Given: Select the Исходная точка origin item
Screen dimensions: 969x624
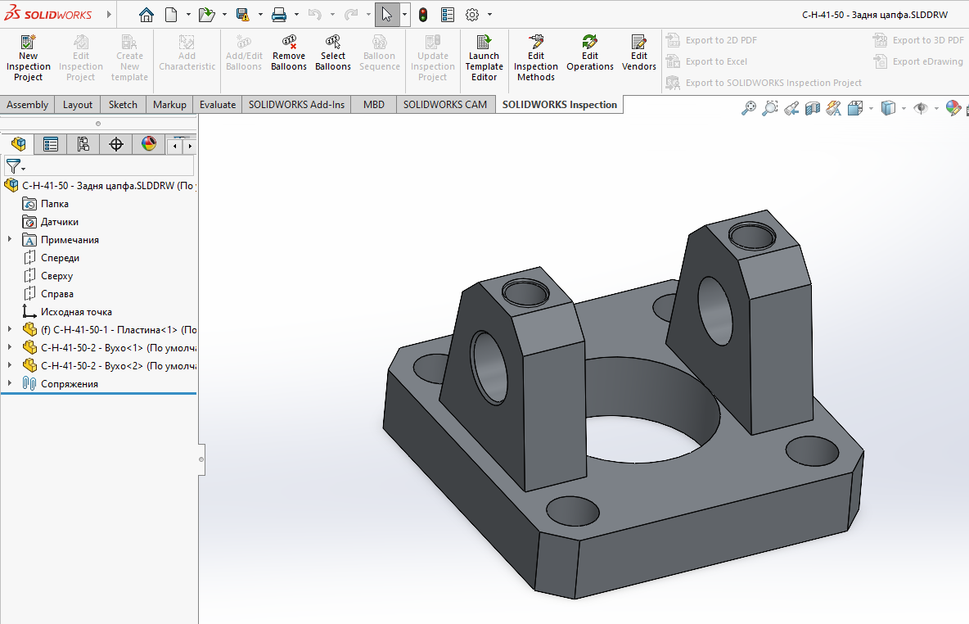Looking at the screenshot, I should click(x=76, y=312).
